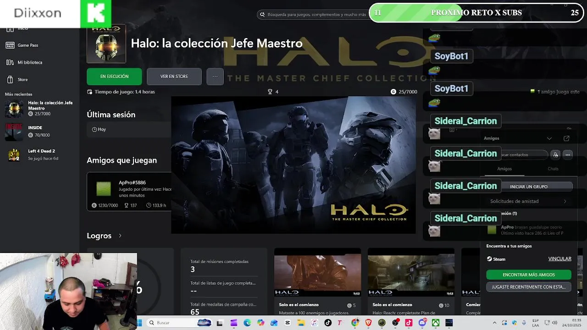Open the pink TikTok Live Studio icon
587x330 pixels.
(409, 323)
